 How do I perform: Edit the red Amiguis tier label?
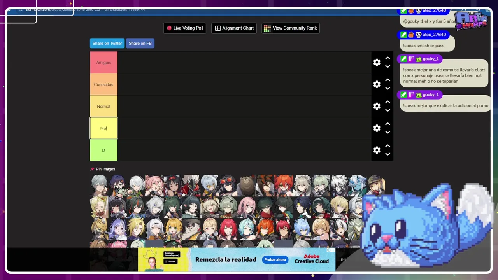pyautogui.click(x=103, y=63)
